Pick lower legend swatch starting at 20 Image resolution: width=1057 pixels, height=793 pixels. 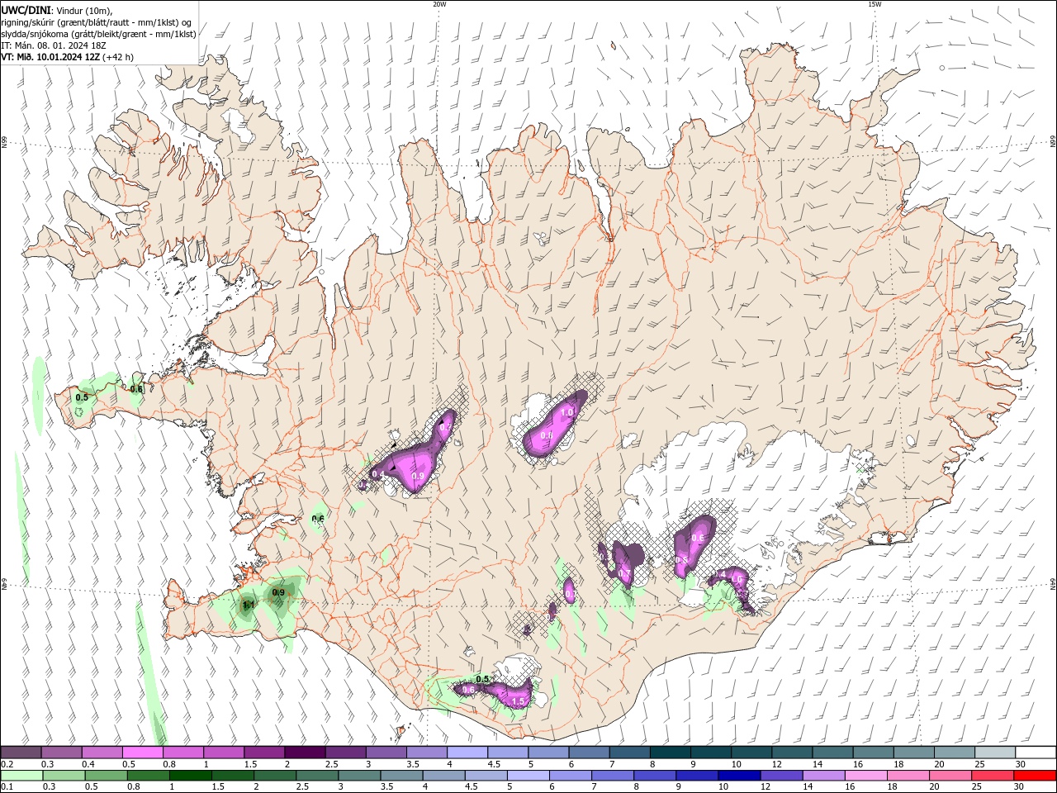pos(950,776)
